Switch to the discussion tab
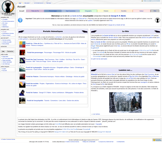The width and height of the screenshot is (162, 143). (x=27, y=3)
